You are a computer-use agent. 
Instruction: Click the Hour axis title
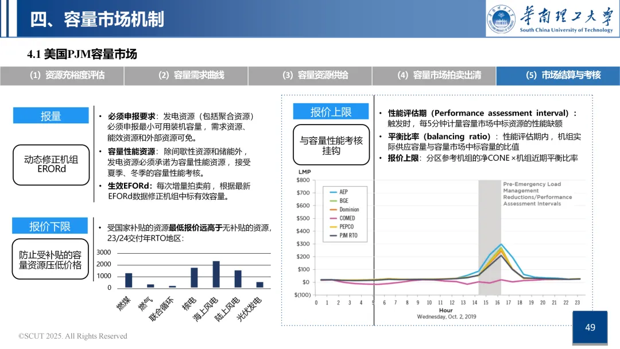[x=446, y=311]
